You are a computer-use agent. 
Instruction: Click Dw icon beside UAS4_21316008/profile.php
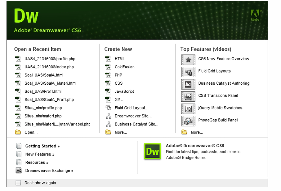point(18,59)
